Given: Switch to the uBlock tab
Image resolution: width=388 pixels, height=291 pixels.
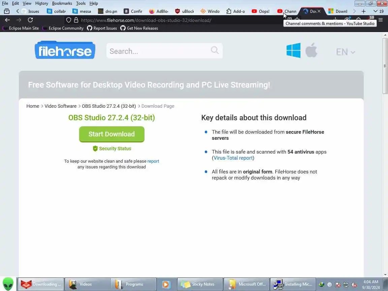Looking at the screenshot, I should click(185, 11).
